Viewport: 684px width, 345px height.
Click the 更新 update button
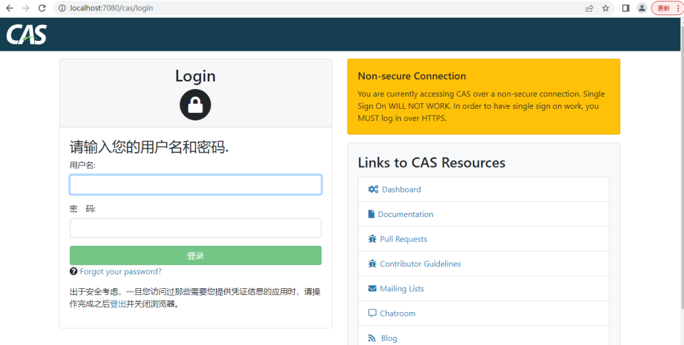pos(667,8)
